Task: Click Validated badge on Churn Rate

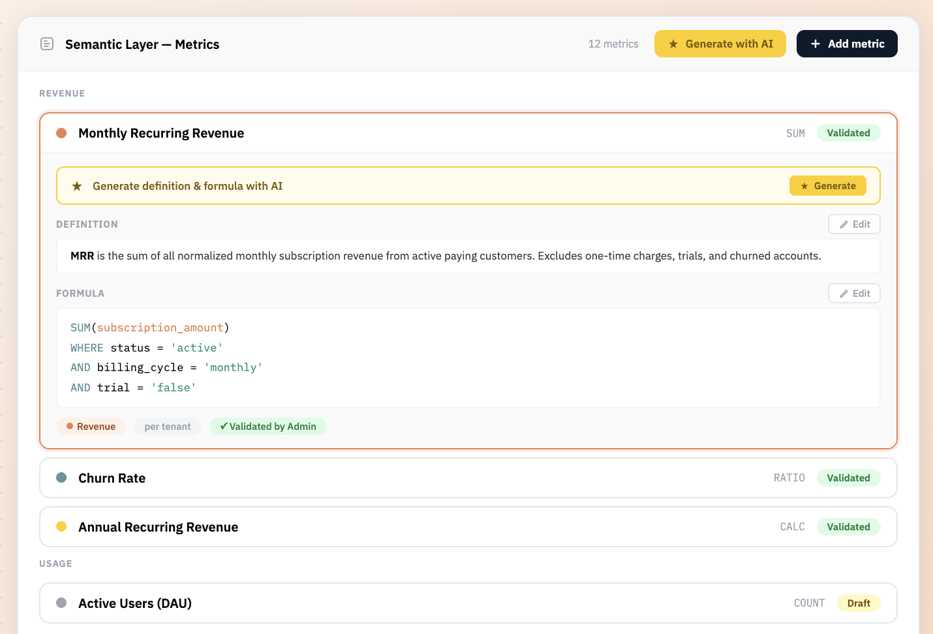Action: [848, 478]
